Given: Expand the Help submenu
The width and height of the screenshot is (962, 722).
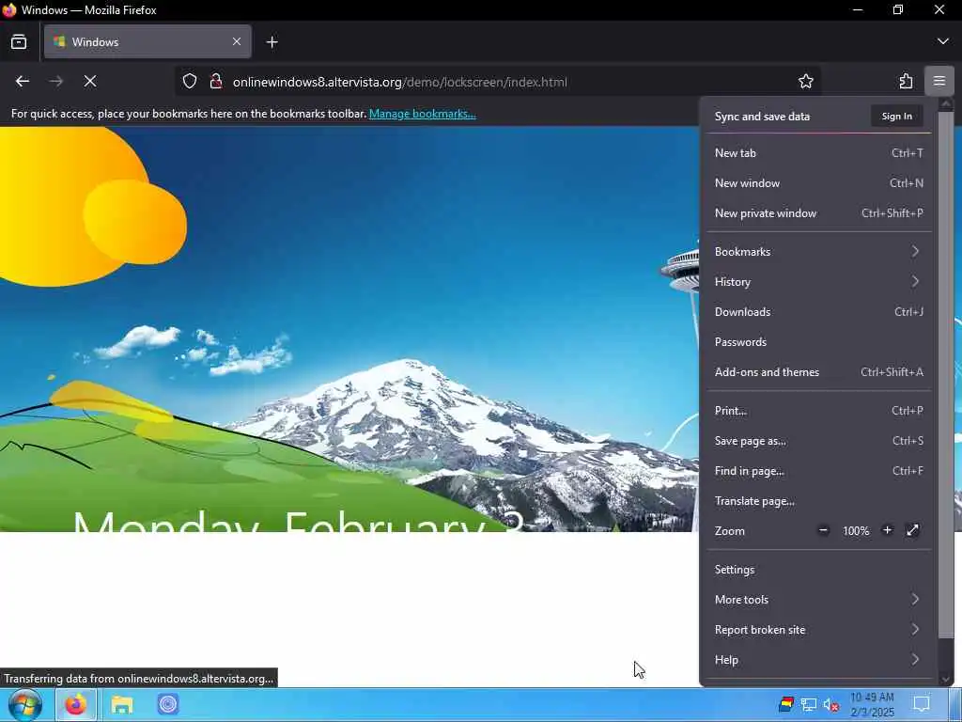Looking at the screenshot, I should [818, 660].
